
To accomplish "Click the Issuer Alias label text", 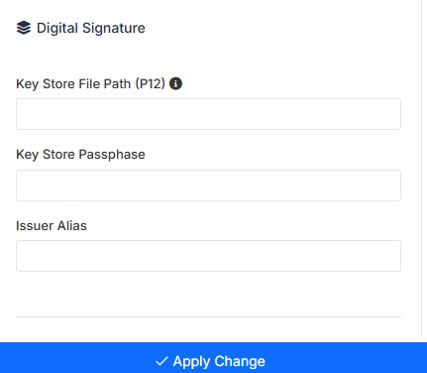I will tap(52, 226).
